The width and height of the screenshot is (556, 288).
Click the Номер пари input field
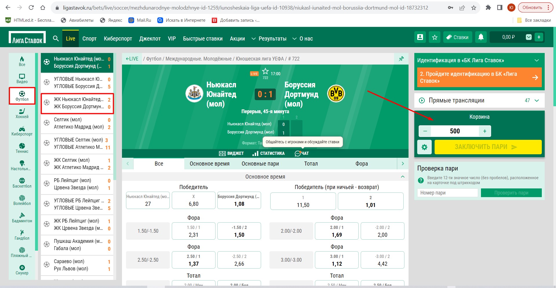(x=447, y=193)
